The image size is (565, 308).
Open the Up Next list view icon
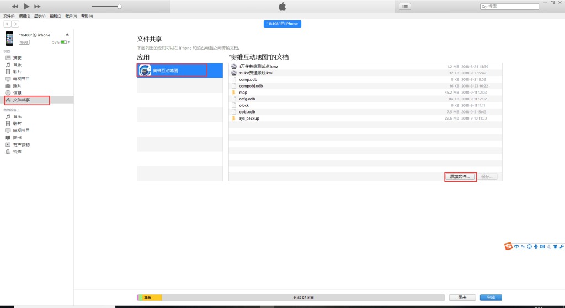[x=406, y=6]
